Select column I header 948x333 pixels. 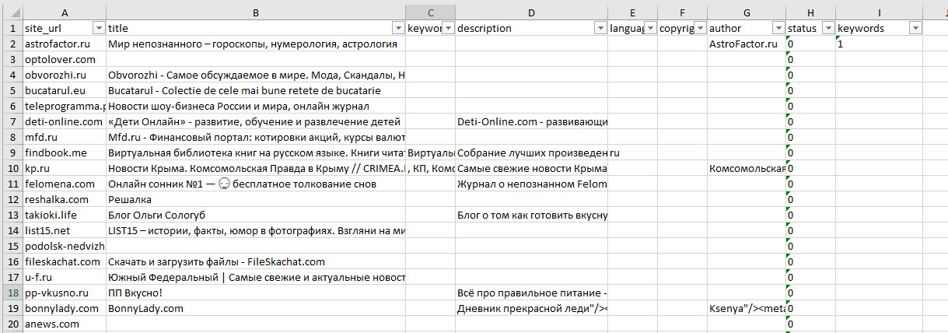point(879,12)
